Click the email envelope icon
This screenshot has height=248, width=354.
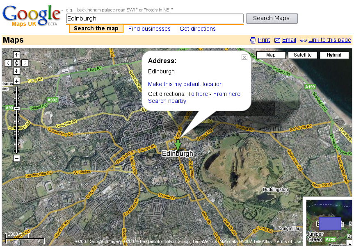point(277,41)
